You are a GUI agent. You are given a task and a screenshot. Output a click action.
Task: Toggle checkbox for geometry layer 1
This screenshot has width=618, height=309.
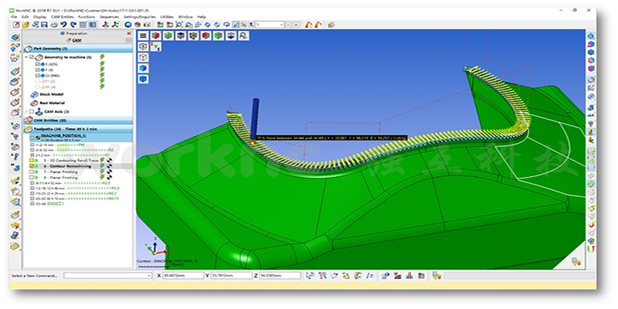point(37,70)
